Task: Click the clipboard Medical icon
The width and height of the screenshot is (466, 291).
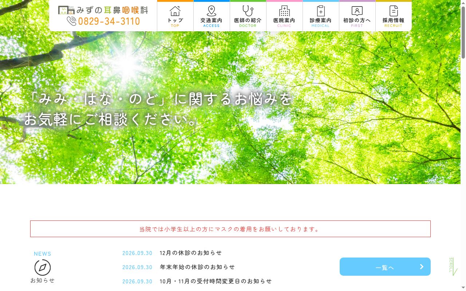Action: [321, 11]
